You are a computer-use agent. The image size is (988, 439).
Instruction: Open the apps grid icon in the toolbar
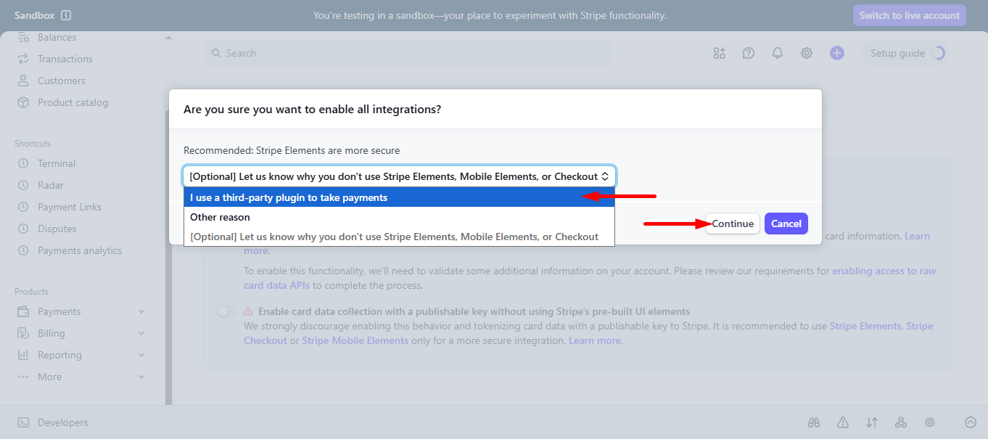click(x=719, y=52)
